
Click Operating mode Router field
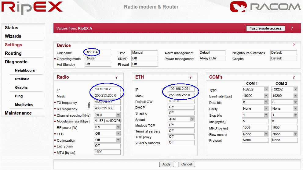98,58
